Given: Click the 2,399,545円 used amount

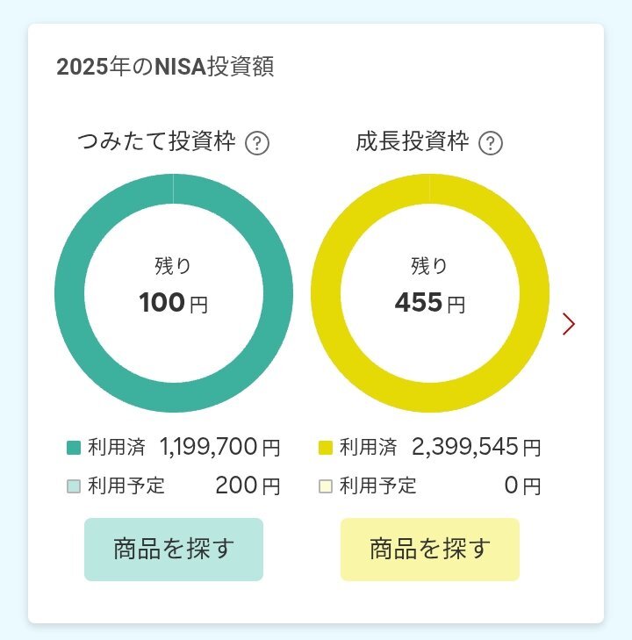Looking at the screenshot, I should 476,448.
